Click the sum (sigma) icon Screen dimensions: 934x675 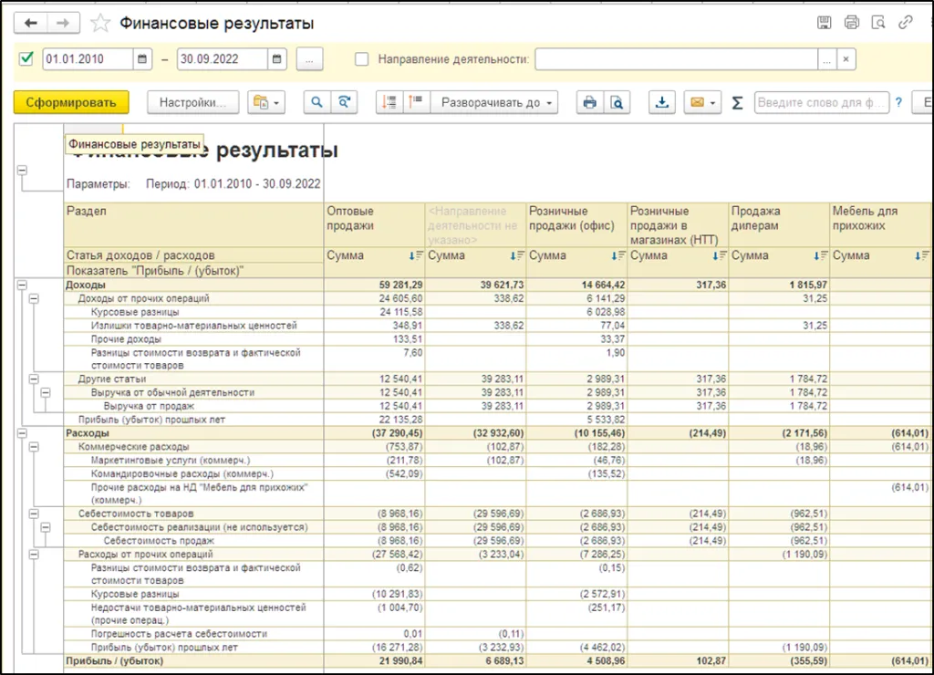click(x=737, y=102)
